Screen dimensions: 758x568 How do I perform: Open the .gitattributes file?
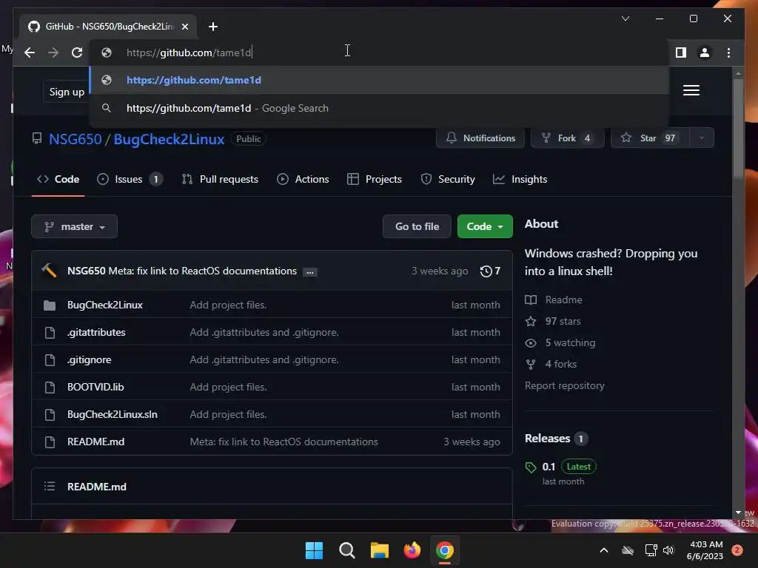coord(96,332)
